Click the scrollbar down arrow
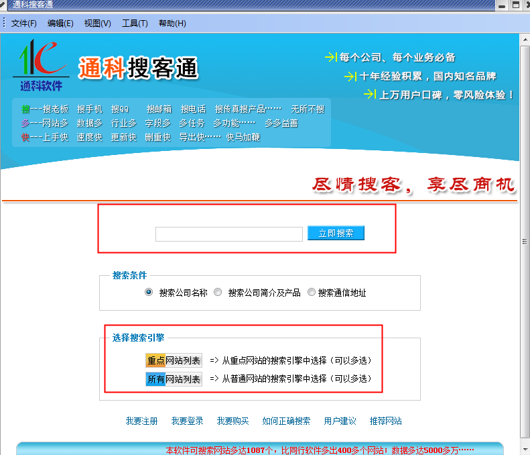The width and height of the screenshot is (530, 455). (x=525, y=450)
